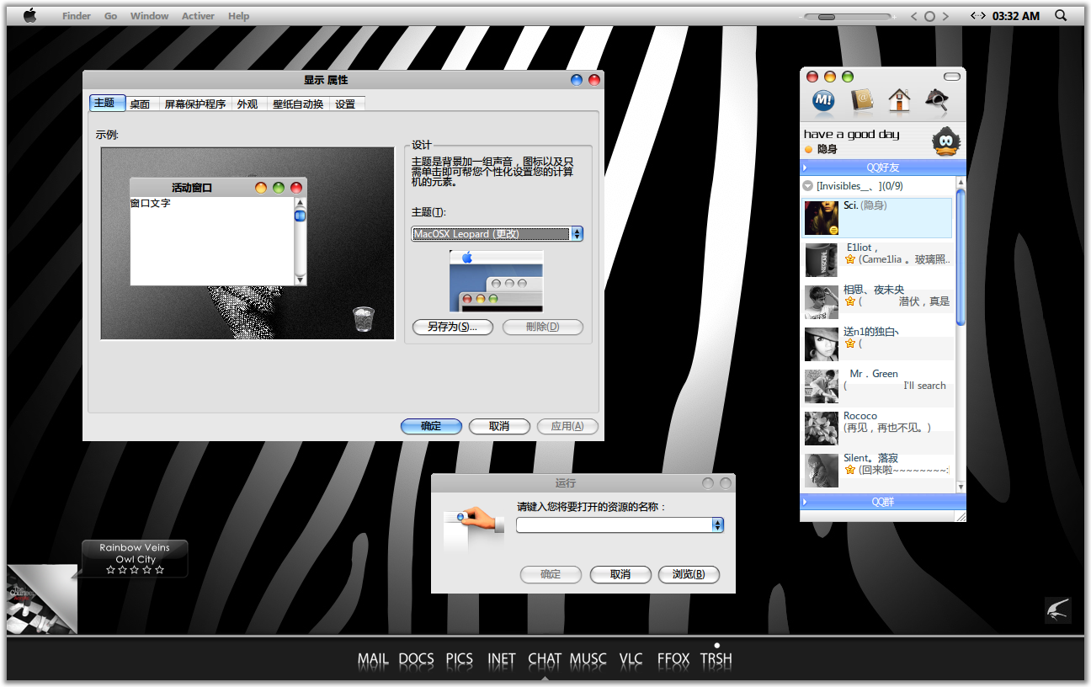Image resolution: width=1091 pixels, height=687 pixels.
Task: Click 另存为(S)... button
Action: (453, 327)
